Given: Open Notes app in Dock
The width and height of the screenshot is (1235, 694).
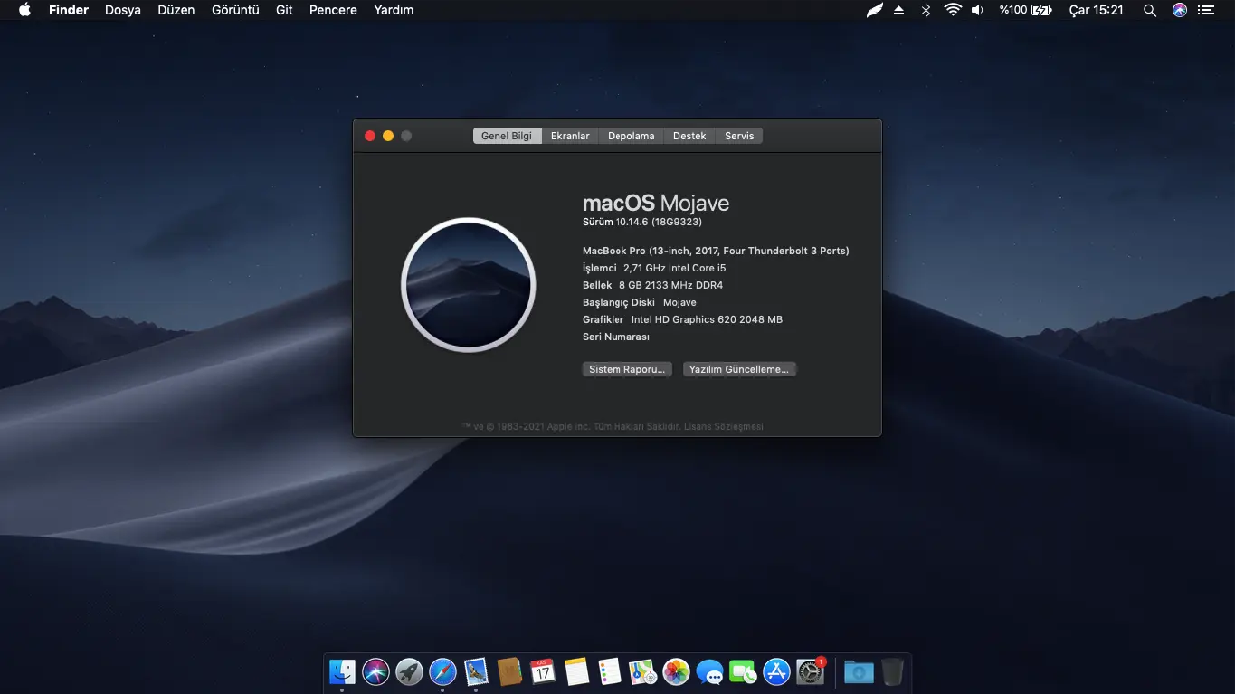Looking at the screenshot, I should tap(576, 671).
